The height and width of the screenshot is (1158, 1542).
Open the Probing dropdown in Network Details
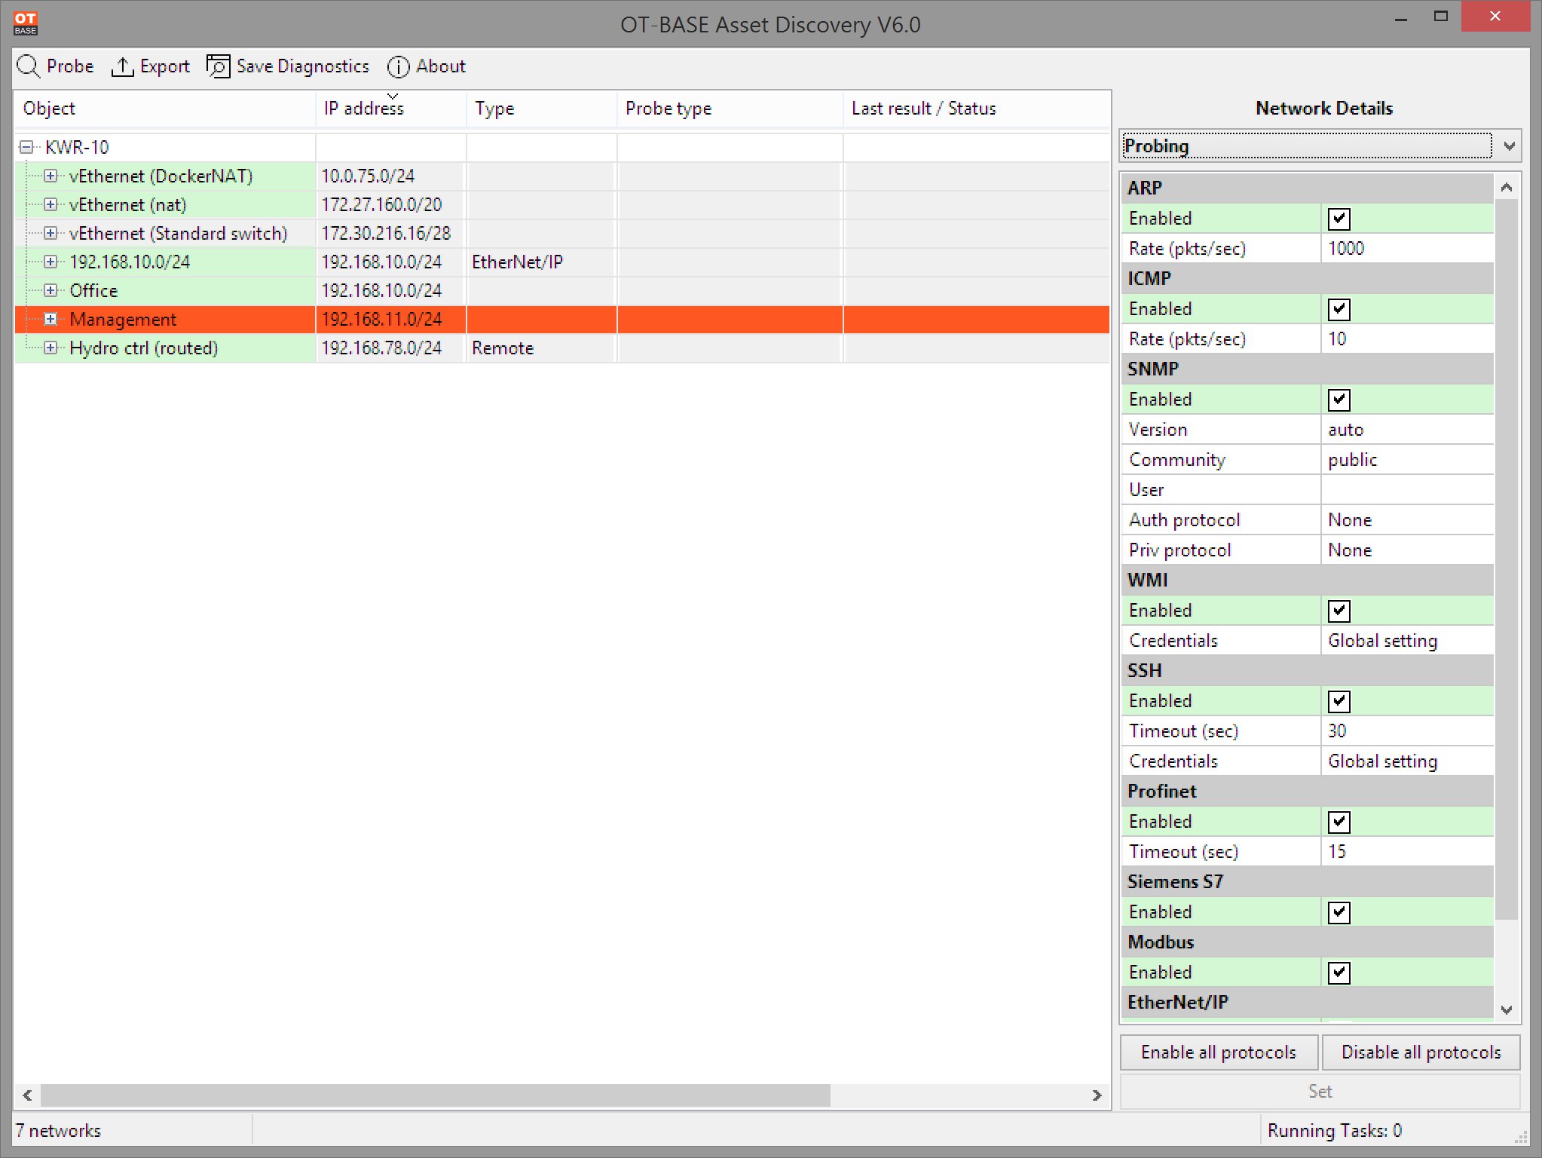(1320, 146)
